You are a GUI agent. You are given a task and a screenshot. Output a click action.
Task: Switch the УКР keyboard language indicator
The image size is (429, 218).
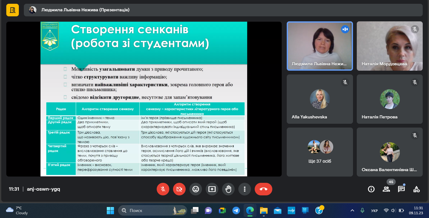click(x=374, y=210)
